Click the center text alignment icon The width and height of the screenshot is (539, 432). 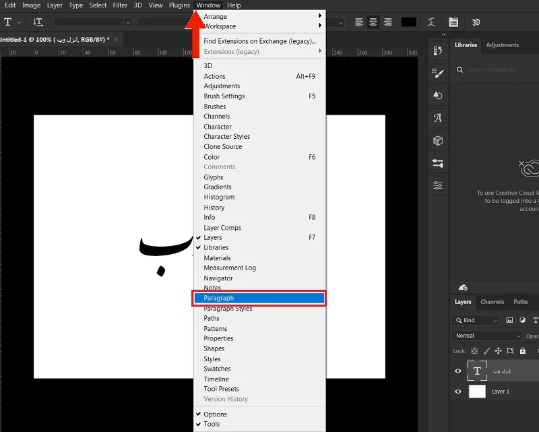click(x=373, y=22)
